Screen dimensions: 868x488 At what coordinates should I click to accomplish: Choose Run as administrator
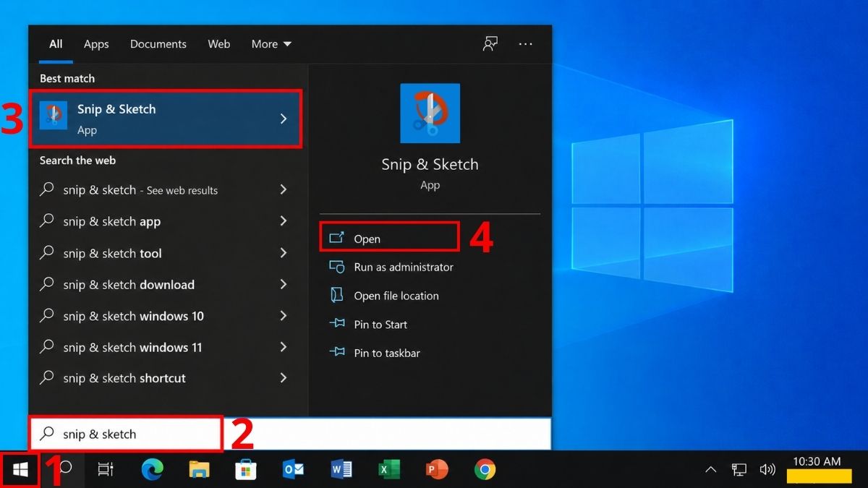pyautogui.click(x=391, y=267)
